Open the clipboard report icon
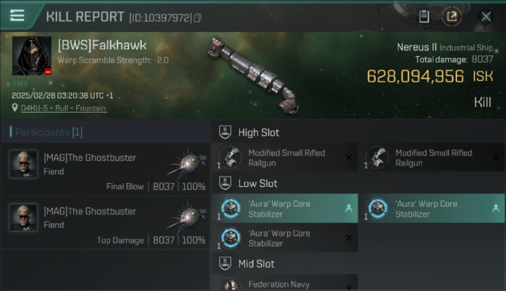 424,17
